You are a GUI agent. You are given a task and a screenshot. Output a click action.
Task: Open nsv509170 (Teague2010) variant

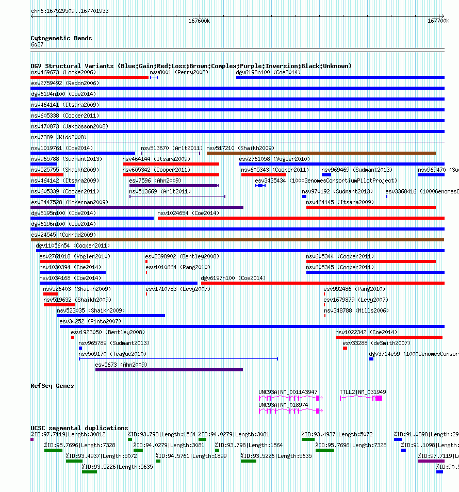click(x=178, y=358)
